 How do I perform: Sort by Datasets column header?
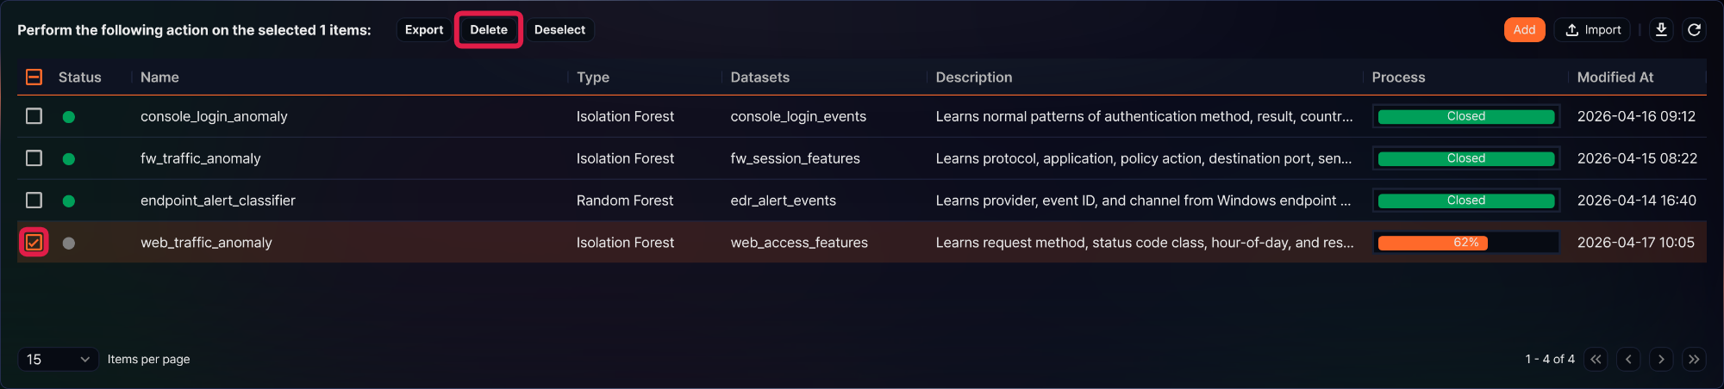(759, 77)
